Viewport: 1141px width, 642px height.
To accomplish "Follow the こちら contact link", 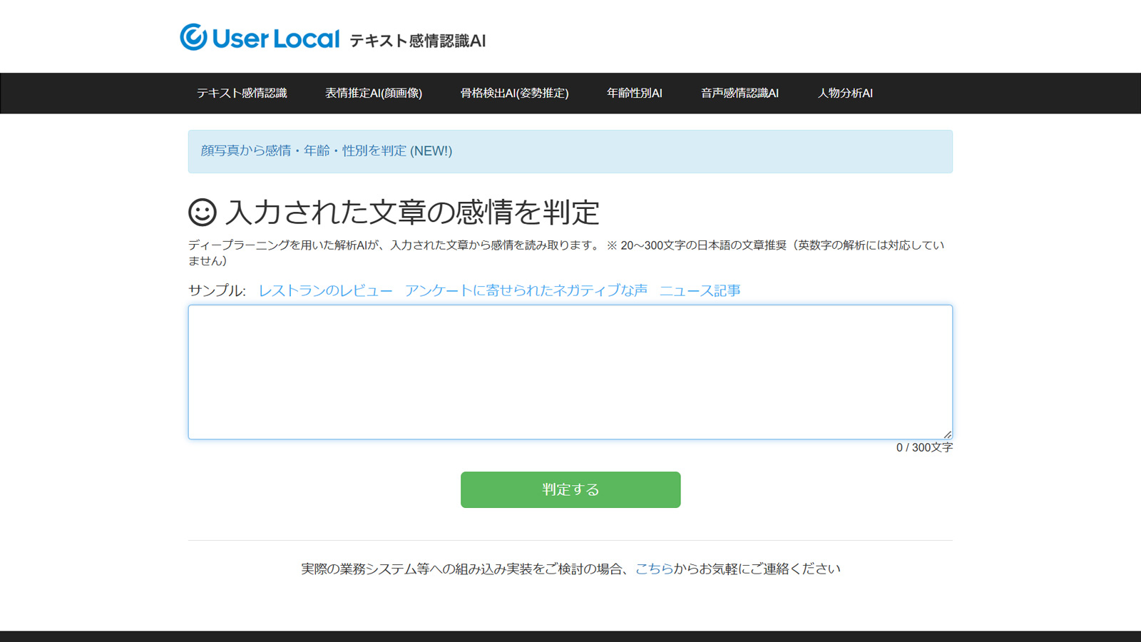I will click(x=654, y=569).
